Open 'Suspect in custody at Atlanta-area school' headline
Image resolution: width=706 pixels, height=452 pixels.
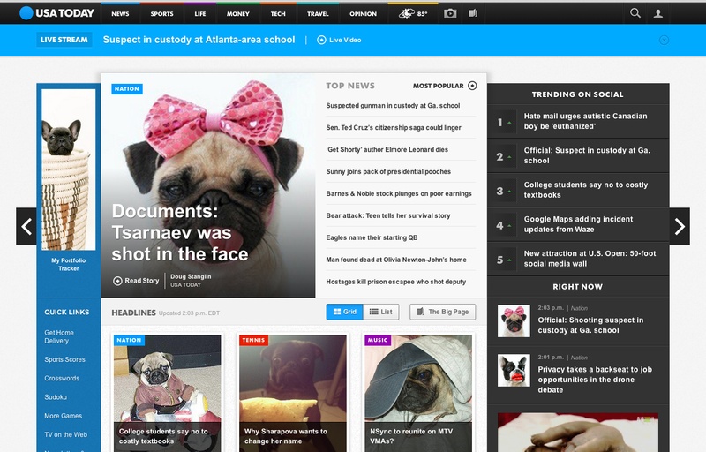point(199,40)
